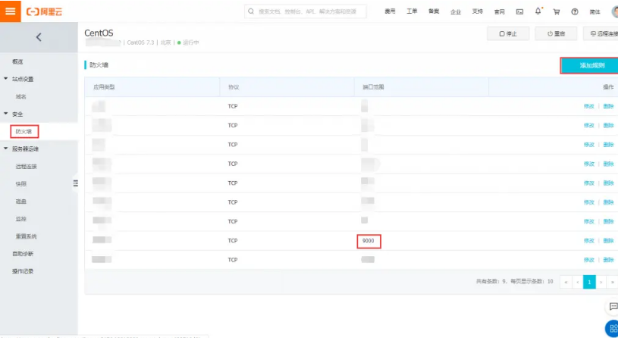Collapse the sidebar with back chevron
The height and width of the screenshot is (338, 618).
[39, 37]
